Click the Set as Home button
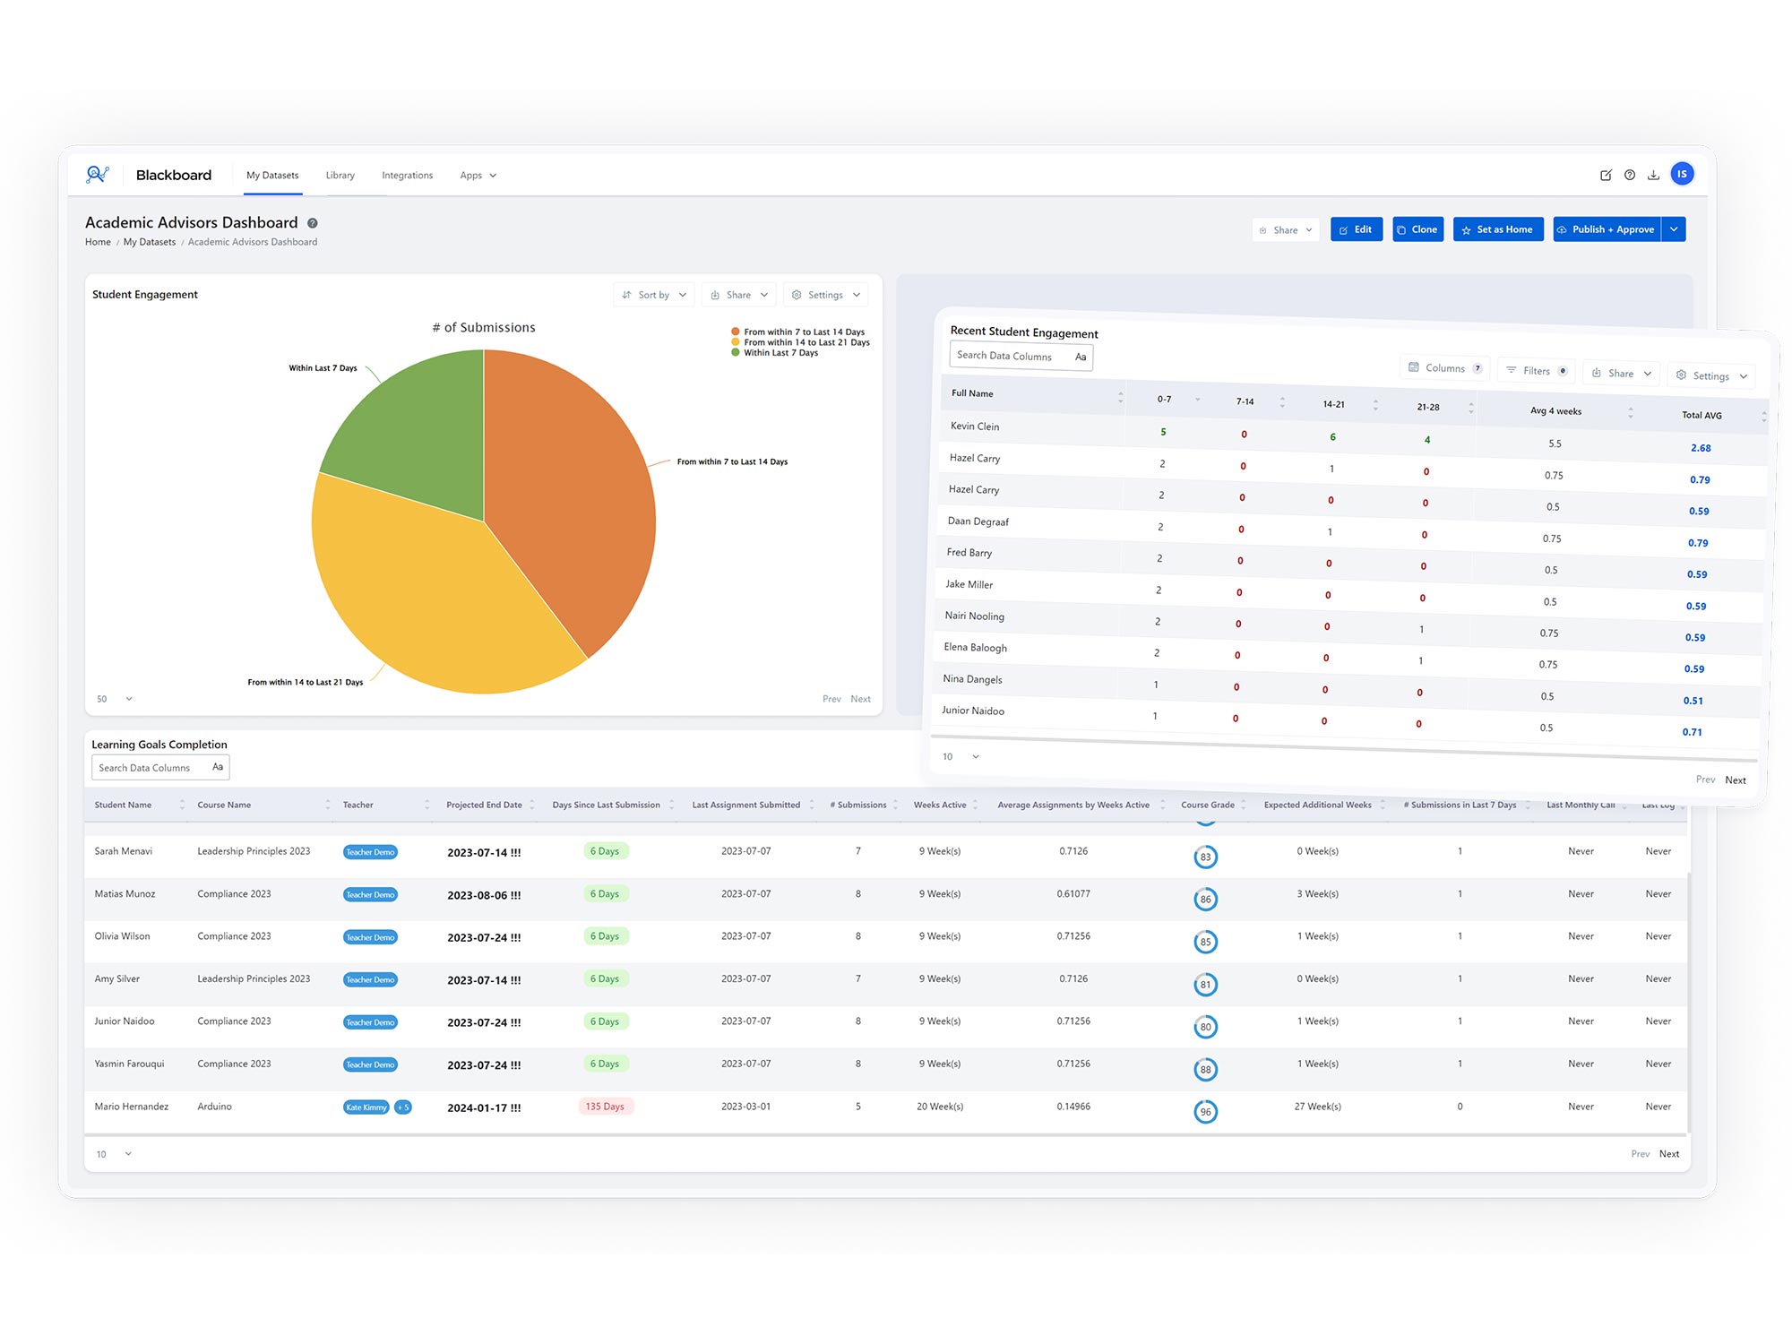 [1497, 229]
